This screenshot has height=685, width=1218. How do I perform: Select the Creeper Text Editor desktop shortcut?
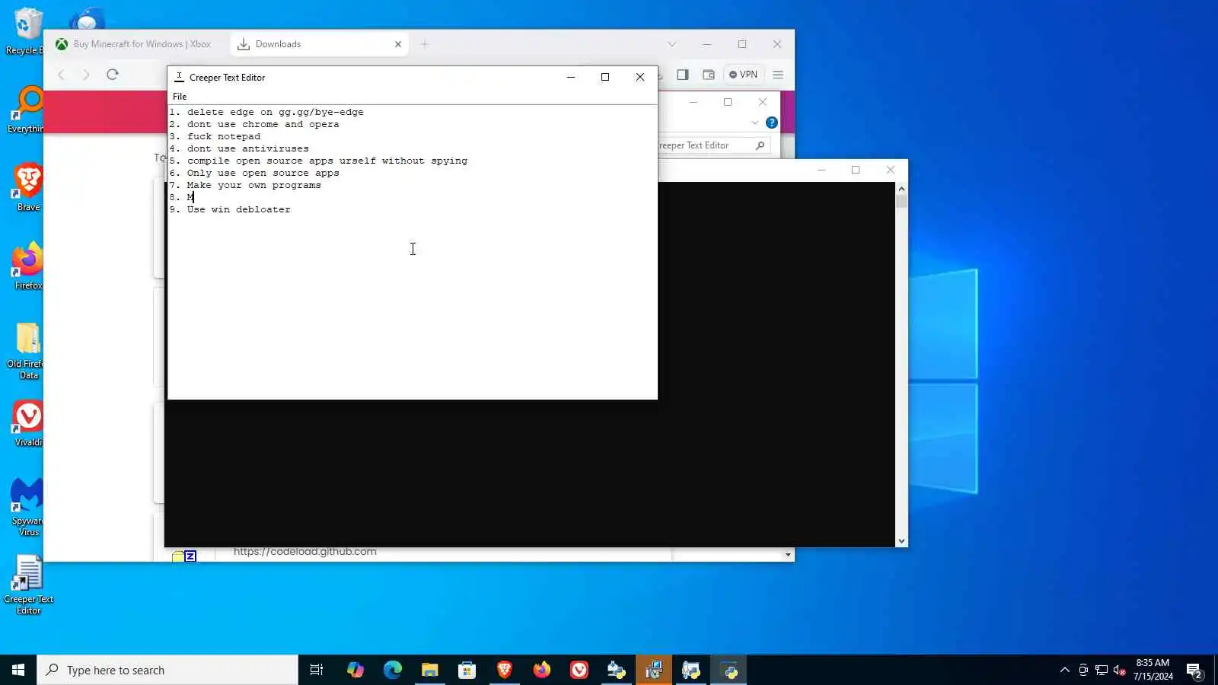[28, 585]
